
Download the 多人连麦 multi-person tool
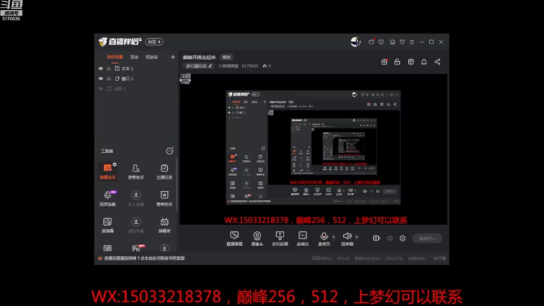coord(135,198)
